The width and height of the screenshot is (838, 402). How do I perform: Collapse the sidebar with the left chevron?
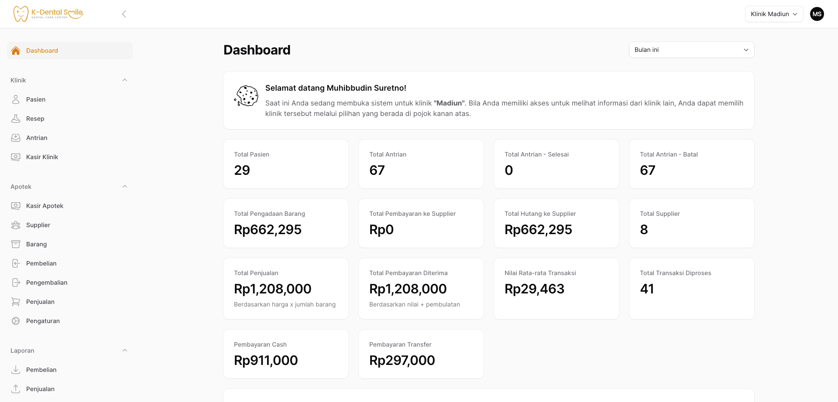pyautogui.click(x=124, y=14)
